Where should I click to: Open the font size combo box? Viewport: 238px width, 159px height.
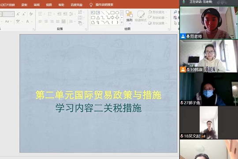tap(9, 14)
